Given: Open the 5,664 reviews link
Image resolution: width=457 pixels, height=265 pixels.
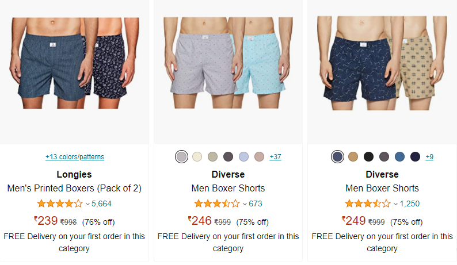Looking at the screenshot, I should tap(101, 203).
